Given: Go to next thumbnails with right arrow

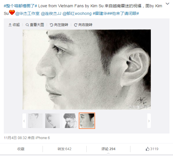Looking at the screenshot, I should (149, 121).
